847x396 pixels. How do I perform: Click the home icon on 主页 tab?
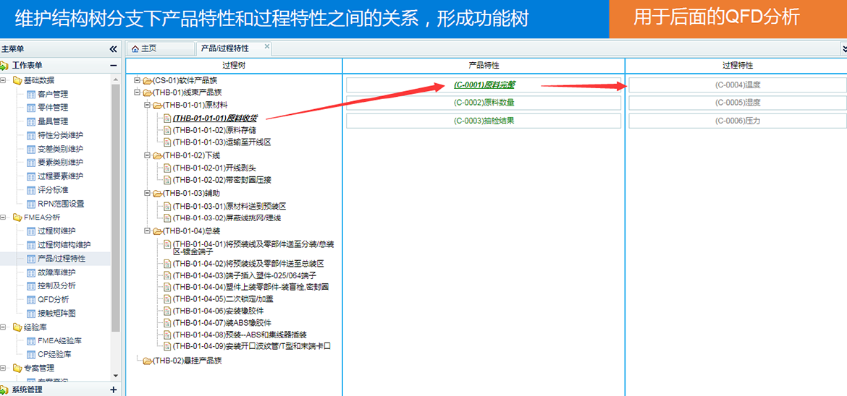tap(135, 48)
